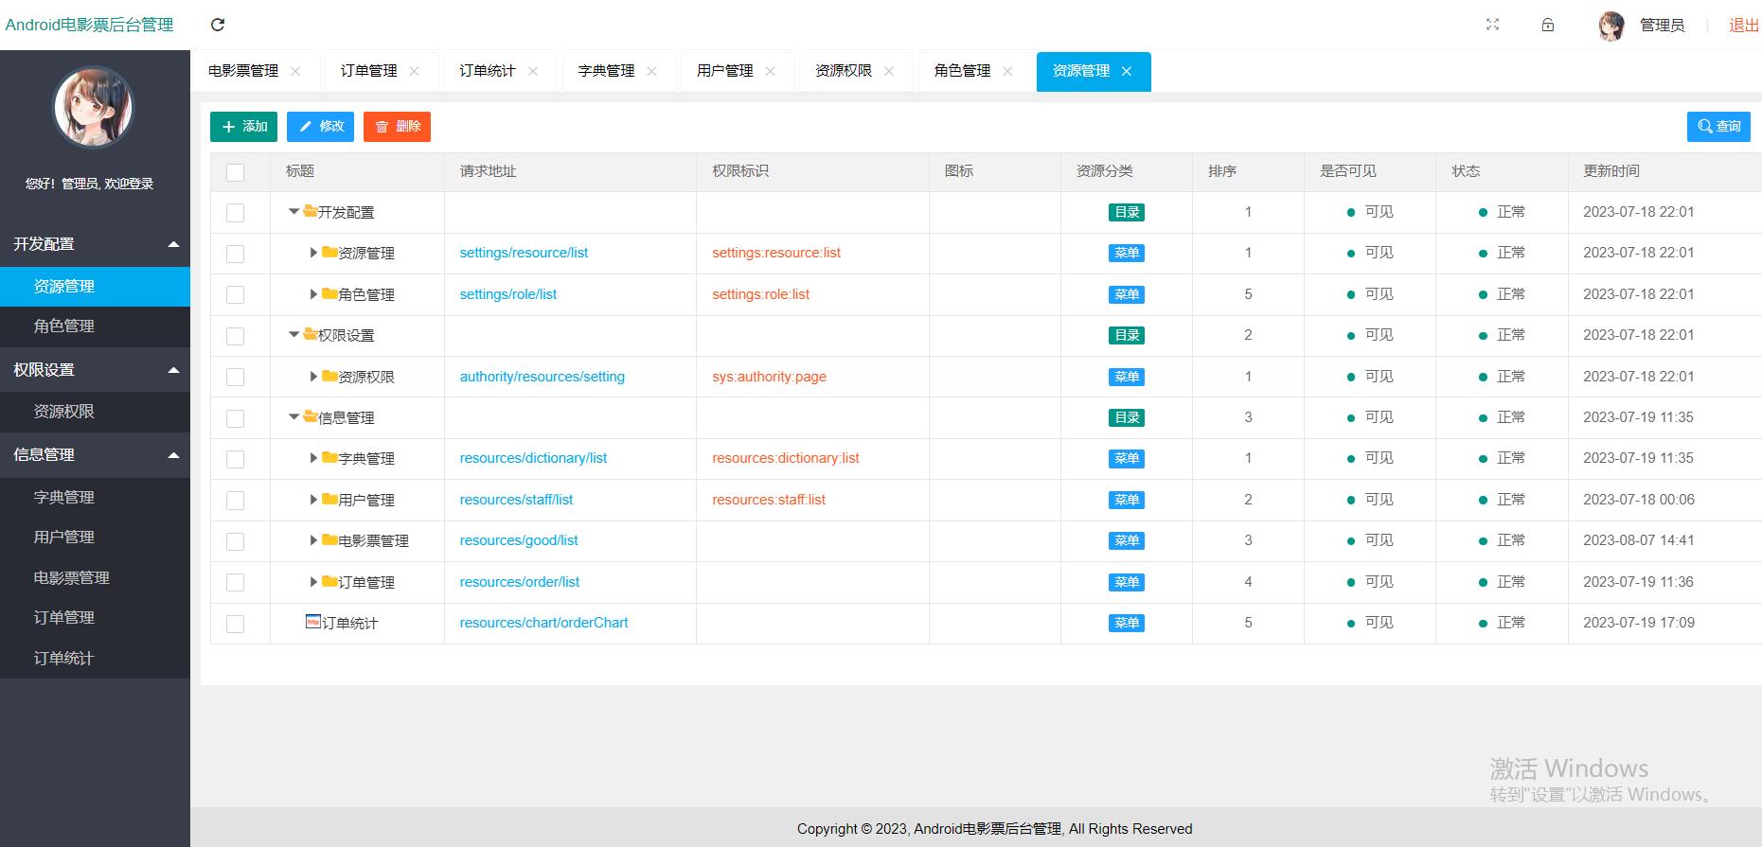Image resolution: width=1762 pixels, height=847 pixels.
Task: Switch to the 用户管理 tab
Action: coord(725,71)
